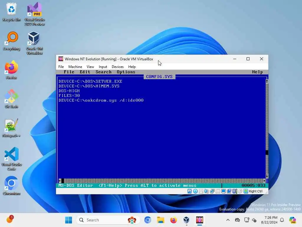Click the VirtualBox DOS title bar icon

coord(61,59)
